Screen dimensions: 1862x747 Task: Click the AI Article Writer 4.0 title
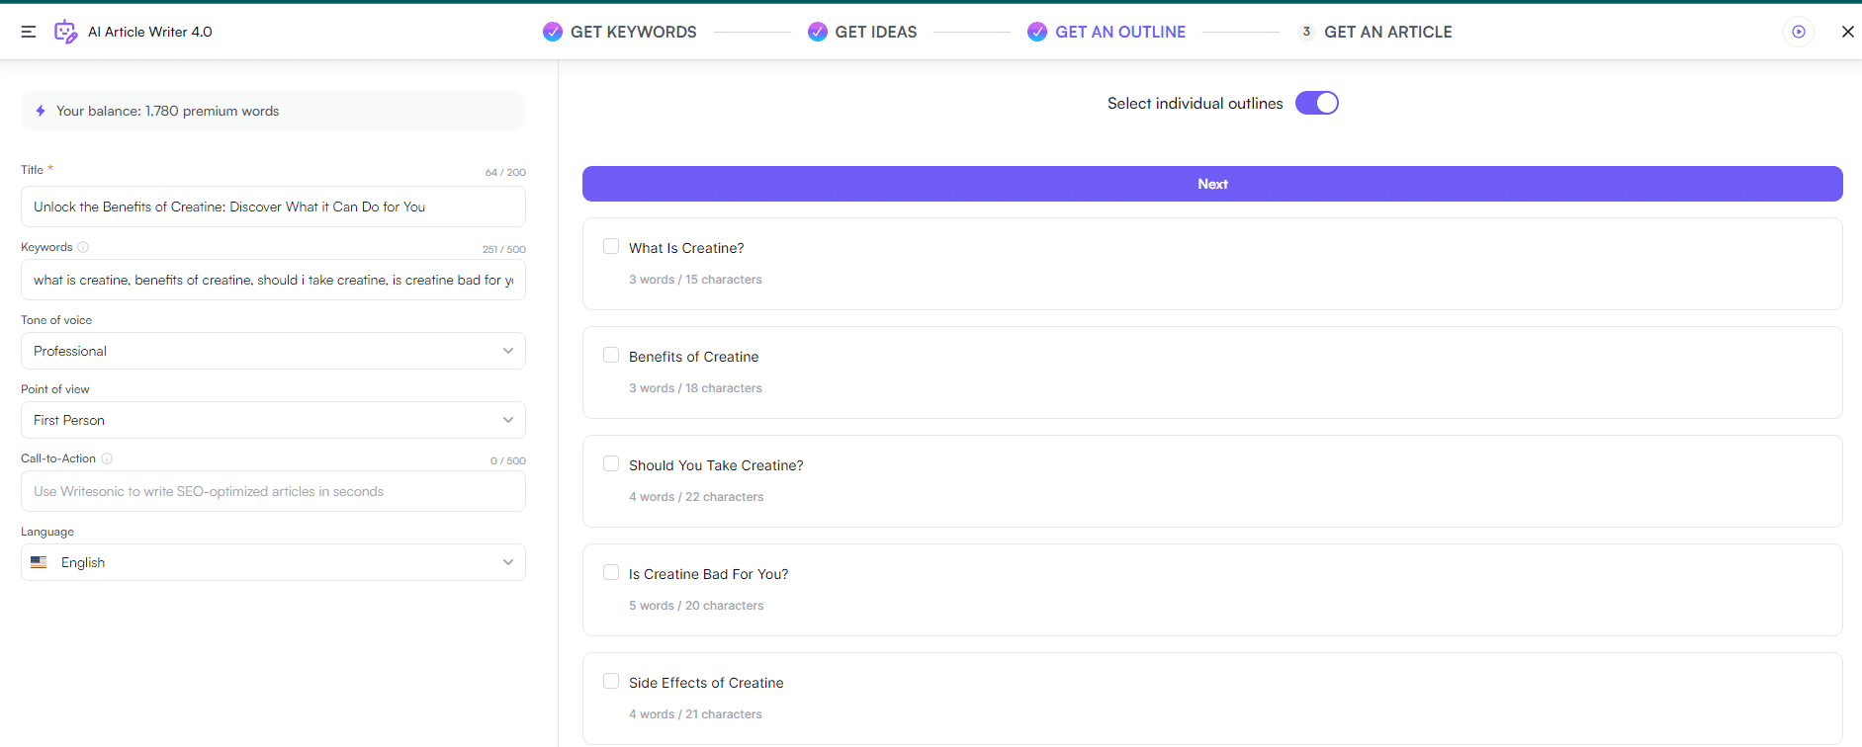coord(150,32)
